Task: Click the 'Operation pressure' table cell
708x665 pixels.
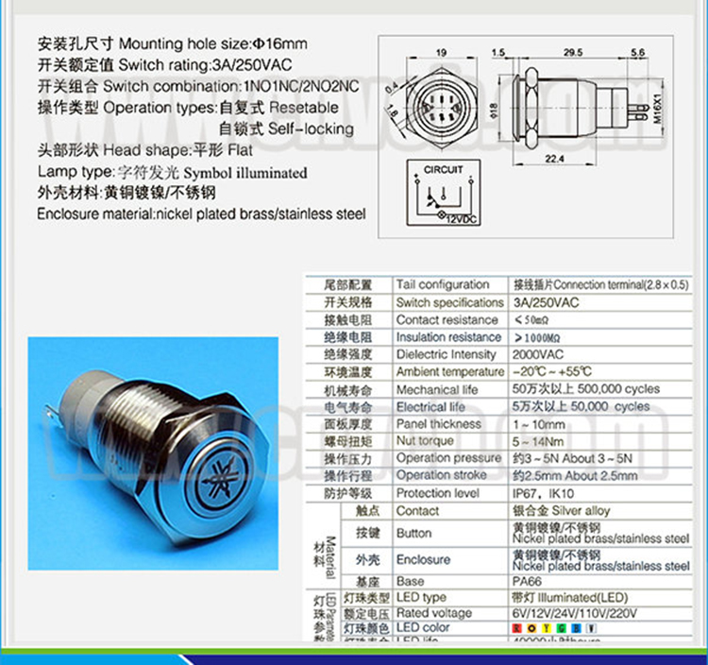Action: 448,458
